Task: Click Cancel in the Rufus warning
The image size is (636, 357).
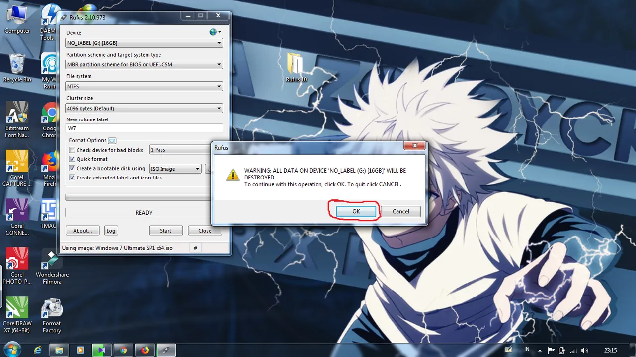Action: coord(400,211)
